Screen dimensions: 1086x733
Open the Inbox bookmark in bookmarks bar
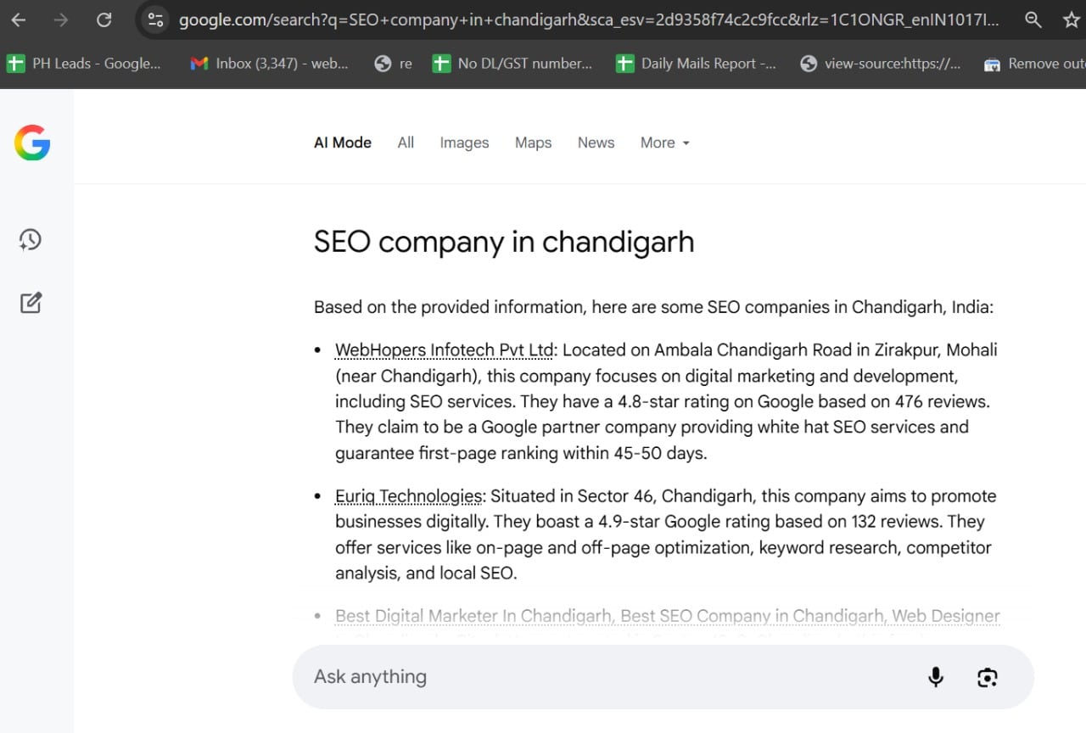point(269,63)
